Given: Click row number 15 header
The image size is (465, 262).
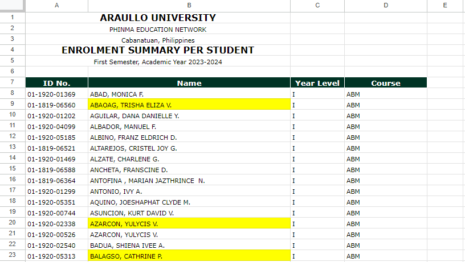Looking at the screenshot, I should click(x=12, y=169).
